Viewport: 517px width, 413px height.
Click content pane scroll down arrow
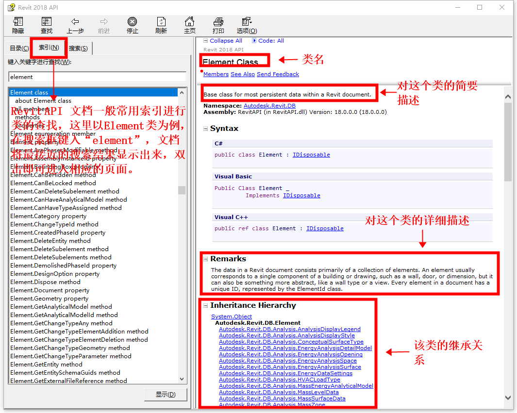(508, 398)
